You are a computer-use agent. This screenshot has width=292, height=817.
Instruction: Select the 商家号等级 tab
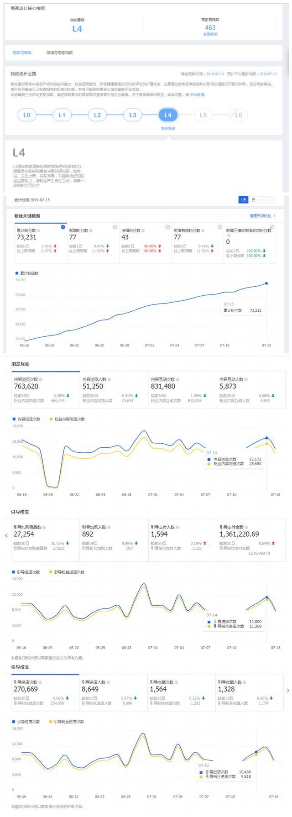pyautogui.click(x=22, y=53)
